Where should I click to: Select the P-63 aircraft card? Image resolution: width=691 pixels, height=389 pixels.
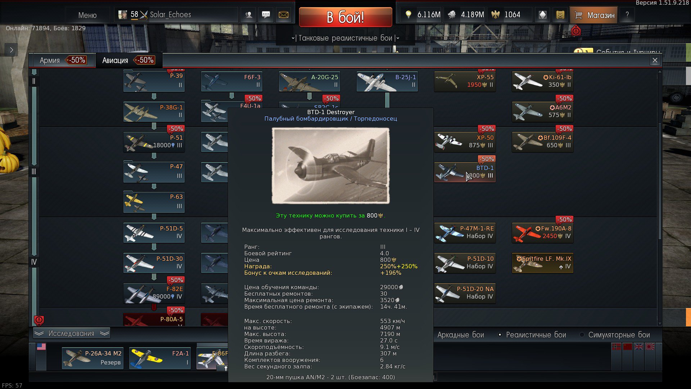tap(154, 202)
